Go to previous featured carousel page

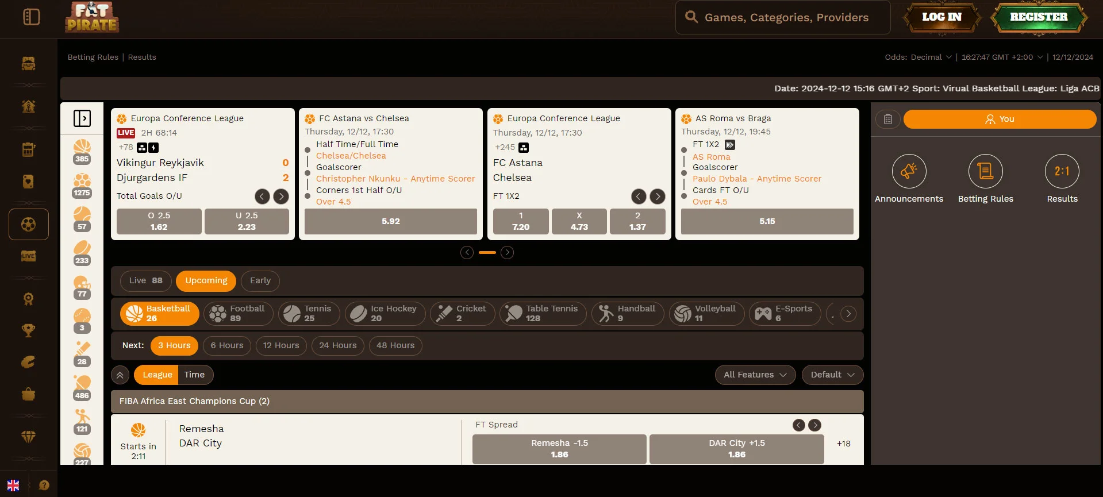467,252
